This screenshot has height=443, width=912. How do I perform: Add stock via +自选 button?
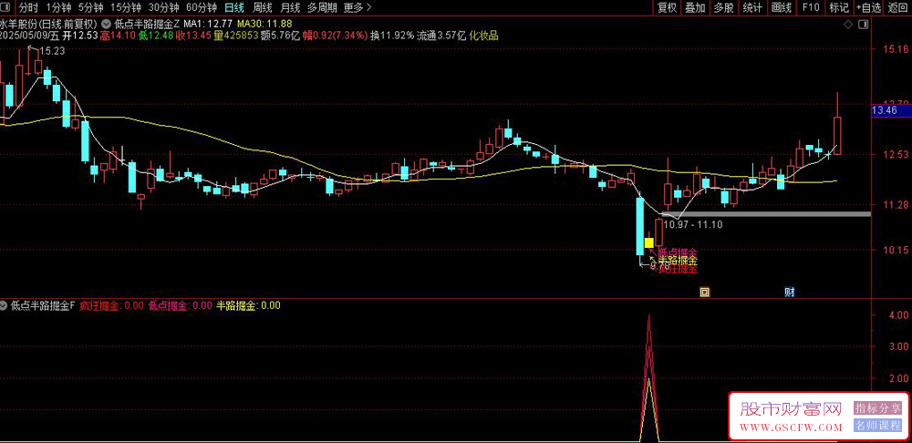[868, 7]
